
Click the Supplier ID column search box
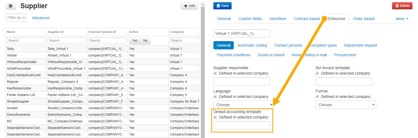pos(67,41)
